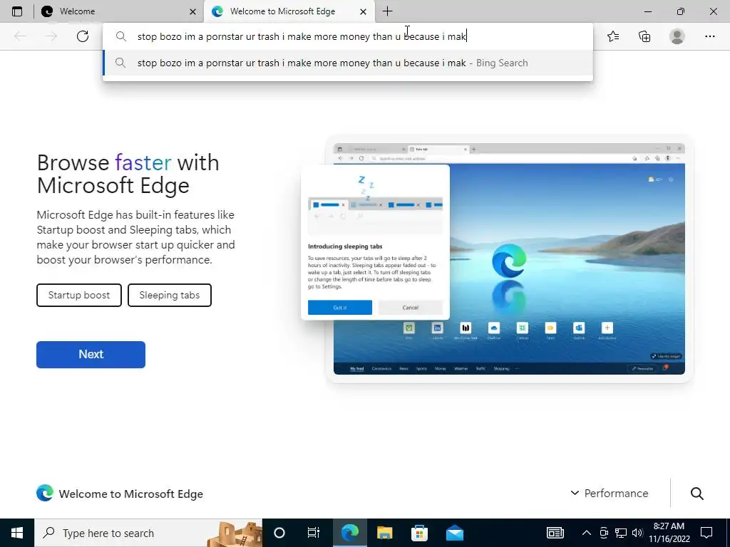Click the Startup boost button
Image resolution: width=730 pixels, height=547 pixels.
(x=79, y=296)
